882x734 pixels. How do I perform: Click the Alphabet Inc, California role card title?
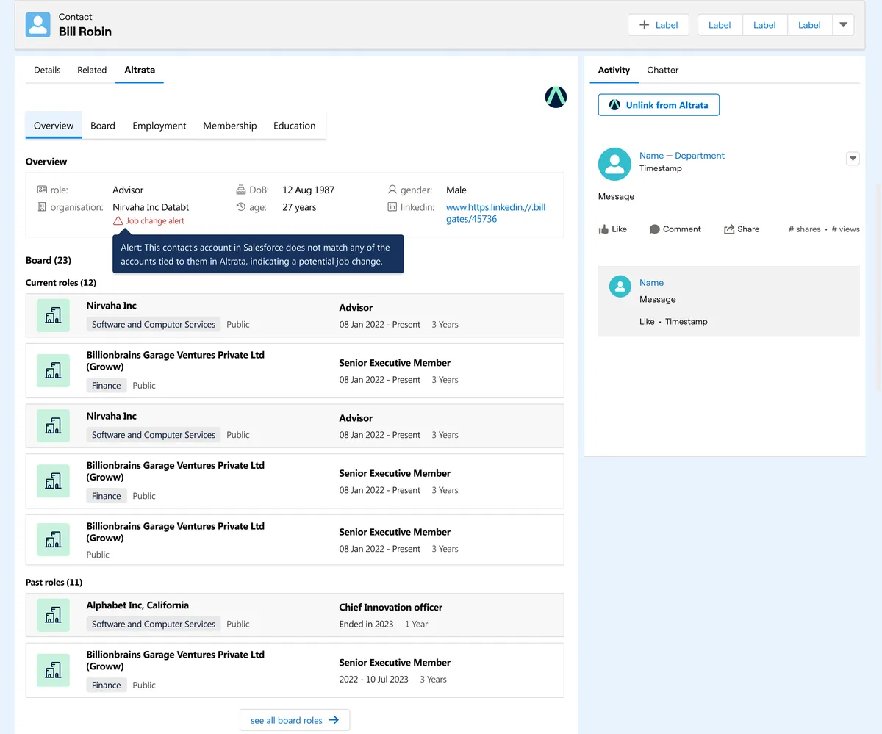coord(137,605)
